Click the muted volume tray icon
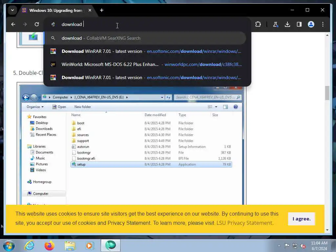Image resolution: width=336 pixels, height=252 pixels. pyautogui.click(x=303, y=246)
